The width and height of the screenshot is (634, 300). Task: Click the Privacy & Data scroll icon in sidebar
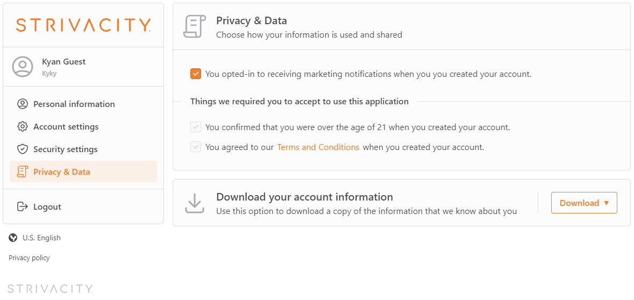22,172
